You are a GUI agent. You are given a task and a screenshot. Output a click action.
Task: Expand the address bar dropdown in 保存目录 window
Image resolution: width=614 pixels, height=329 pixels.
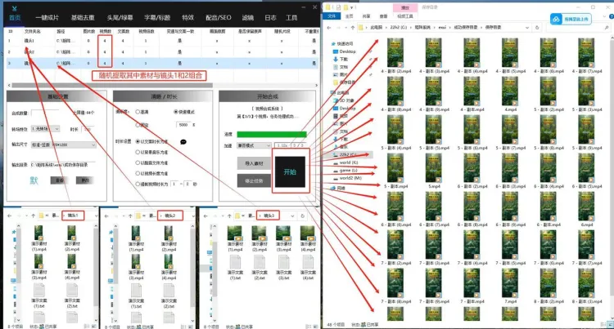point(527,28)
